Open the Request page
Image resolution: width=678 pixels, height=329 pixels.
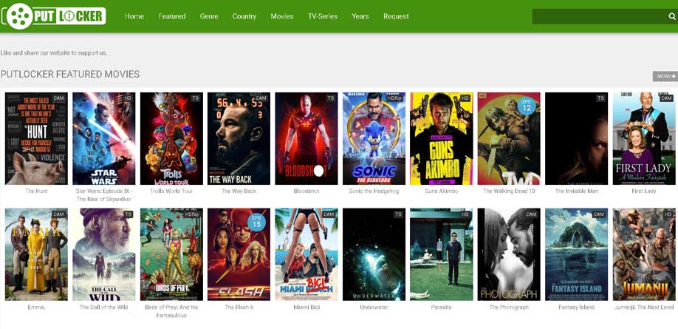(x=396, y=16)
